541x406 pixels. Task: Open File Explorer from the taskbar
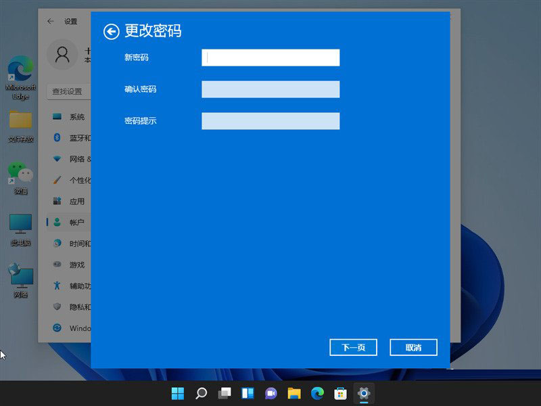click(x=294, y=393)
